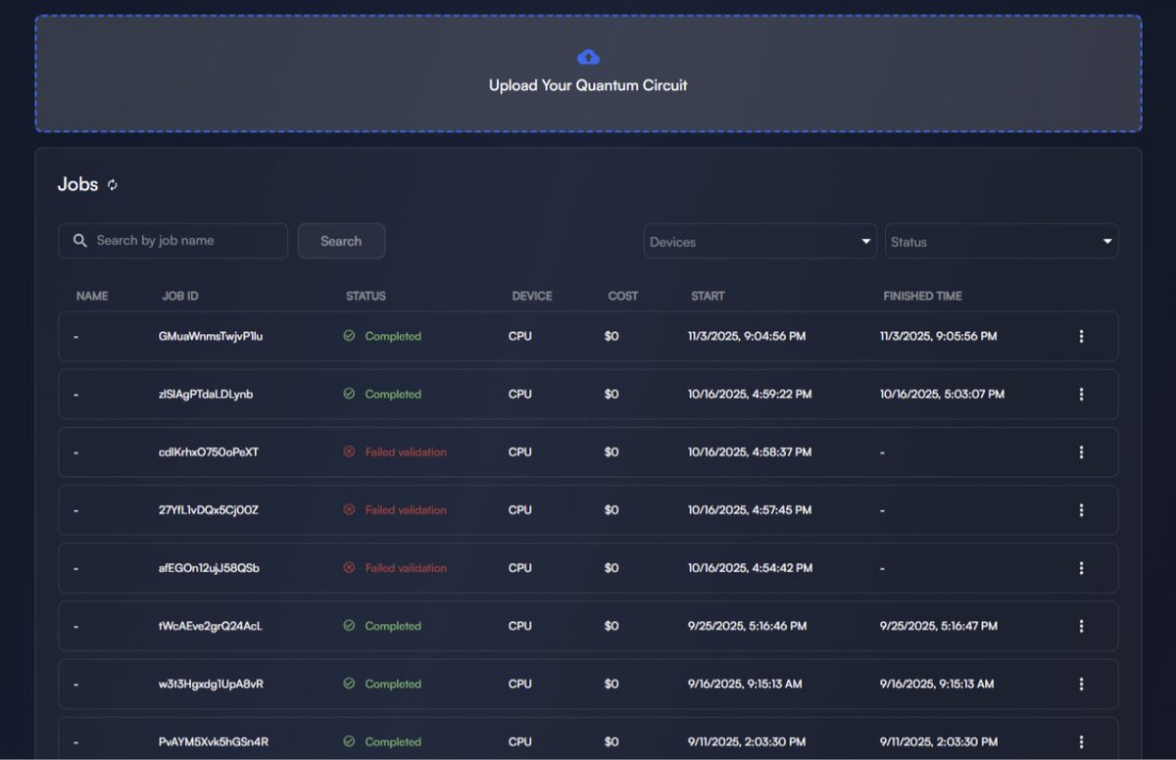Click completed check icon for zlSlAgPTdaLDLynb

[349, 394]
